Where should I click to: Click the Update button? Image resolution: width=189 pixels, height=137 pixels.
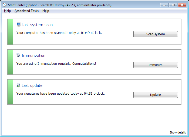coord(156,95)
